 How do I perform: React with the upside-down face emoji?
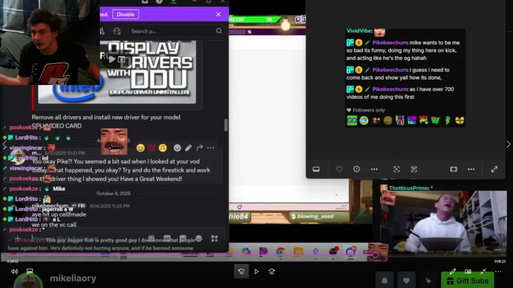(162, 148)
